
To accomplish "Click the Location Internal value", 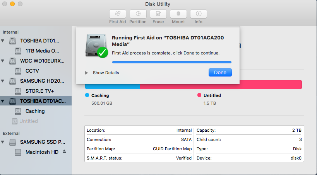I will coord(184,130).
